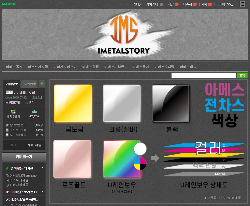
Task: Open the 가입카페 dropdown arrow
Action: [161, 4]
